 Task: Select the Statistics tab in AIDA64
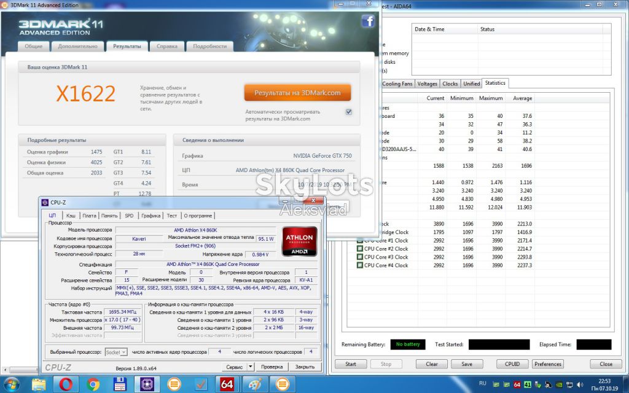pos(495,83)
